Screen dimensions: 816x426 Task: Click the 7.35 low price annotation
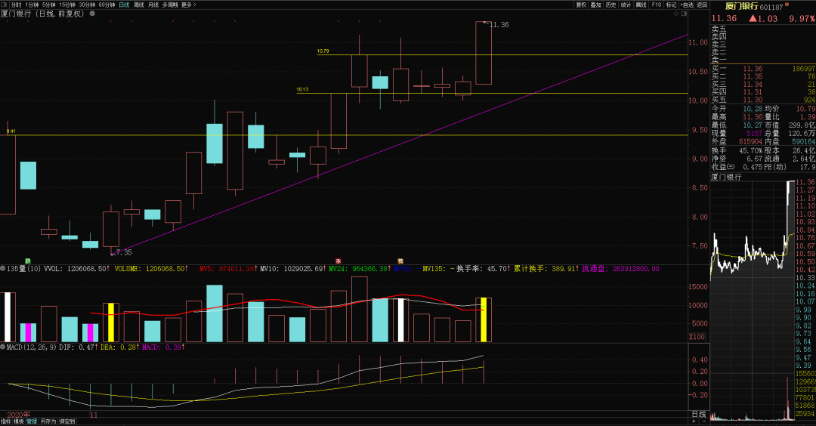124,252
